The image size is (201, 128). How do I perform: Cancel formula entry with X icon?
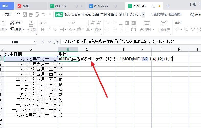tap(43, 42)
